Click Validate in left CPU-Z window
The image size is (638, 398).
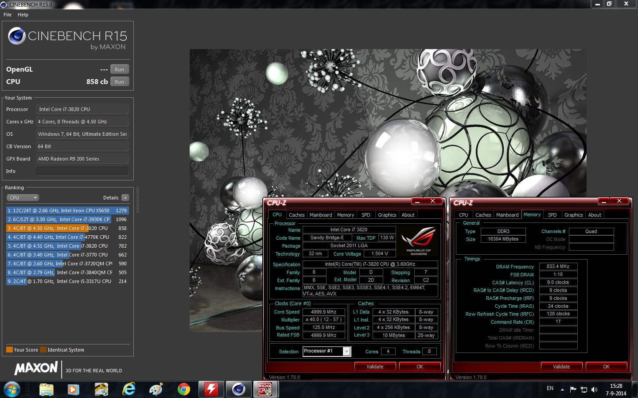(375, 367)
